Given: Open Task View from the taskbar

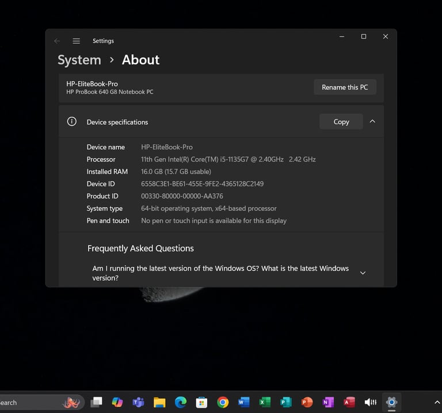Looking at the screenshot, I should click(97, 402).
